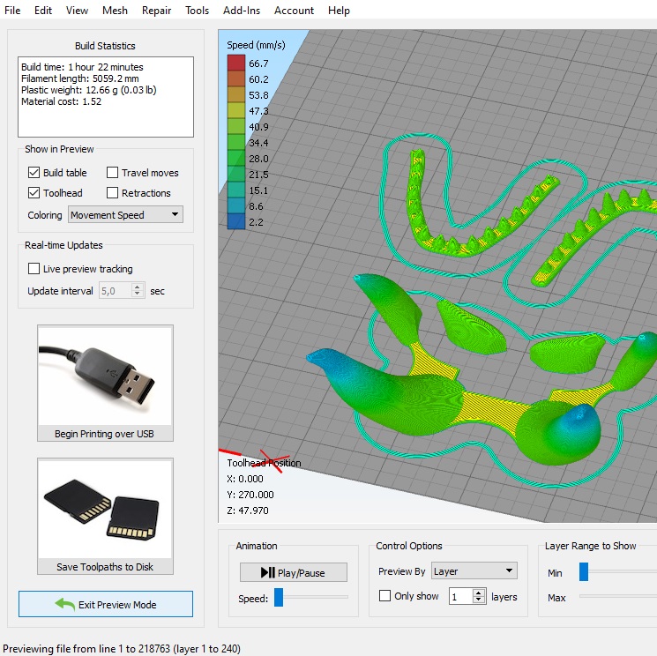
Task: Click the Build Statistics text box
Action: 106,97
